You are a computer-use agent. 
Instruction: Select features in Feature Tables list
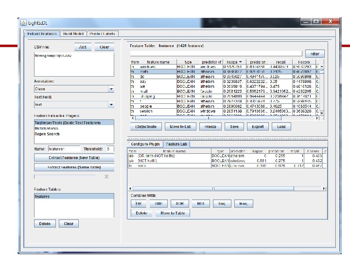[74, 196]
